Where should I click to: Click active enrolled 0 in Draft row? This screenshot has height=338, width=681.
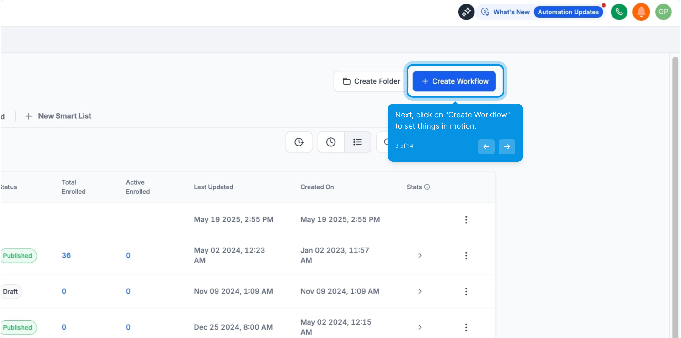coord(128,291)
